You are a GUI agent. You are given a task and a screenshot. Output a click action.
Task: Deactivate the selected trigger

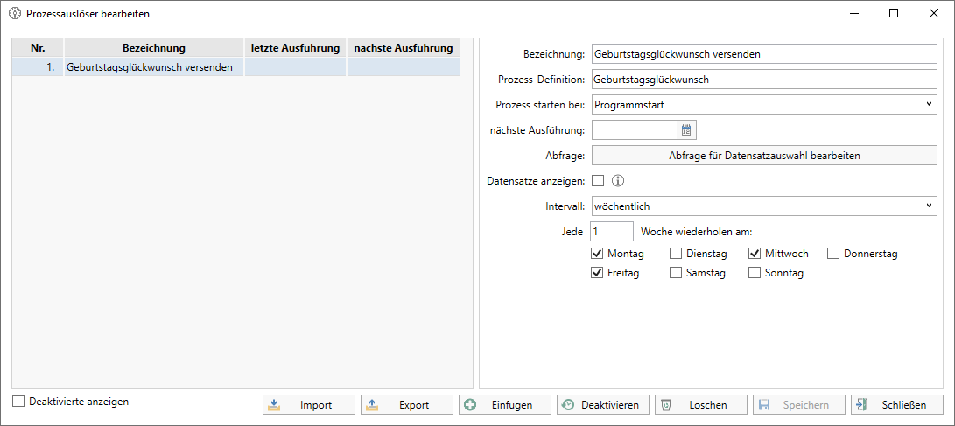(x=603, y=405)
